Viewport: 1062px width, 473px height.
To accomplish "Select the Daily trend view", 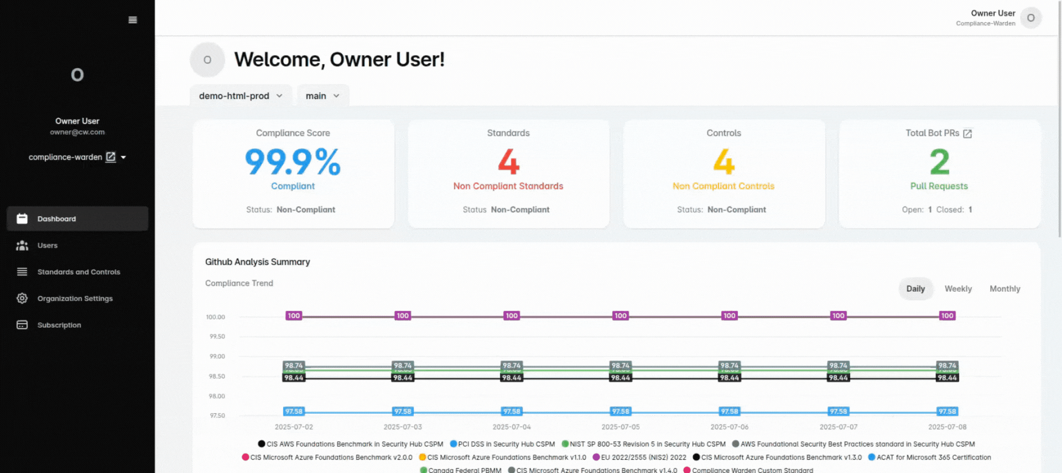I will coord(915,289).
